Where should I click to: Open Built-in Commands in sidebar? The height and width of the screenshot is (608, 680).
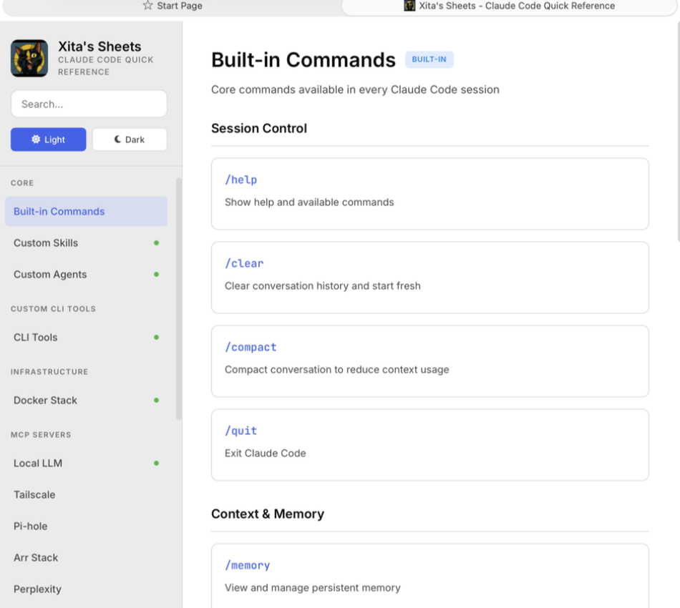(86, 212)
